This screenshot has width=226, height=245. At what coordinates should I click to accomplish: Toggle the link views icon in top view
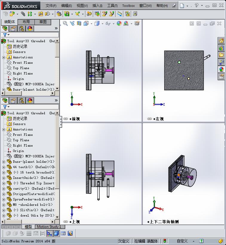click(x=66, y=222)
